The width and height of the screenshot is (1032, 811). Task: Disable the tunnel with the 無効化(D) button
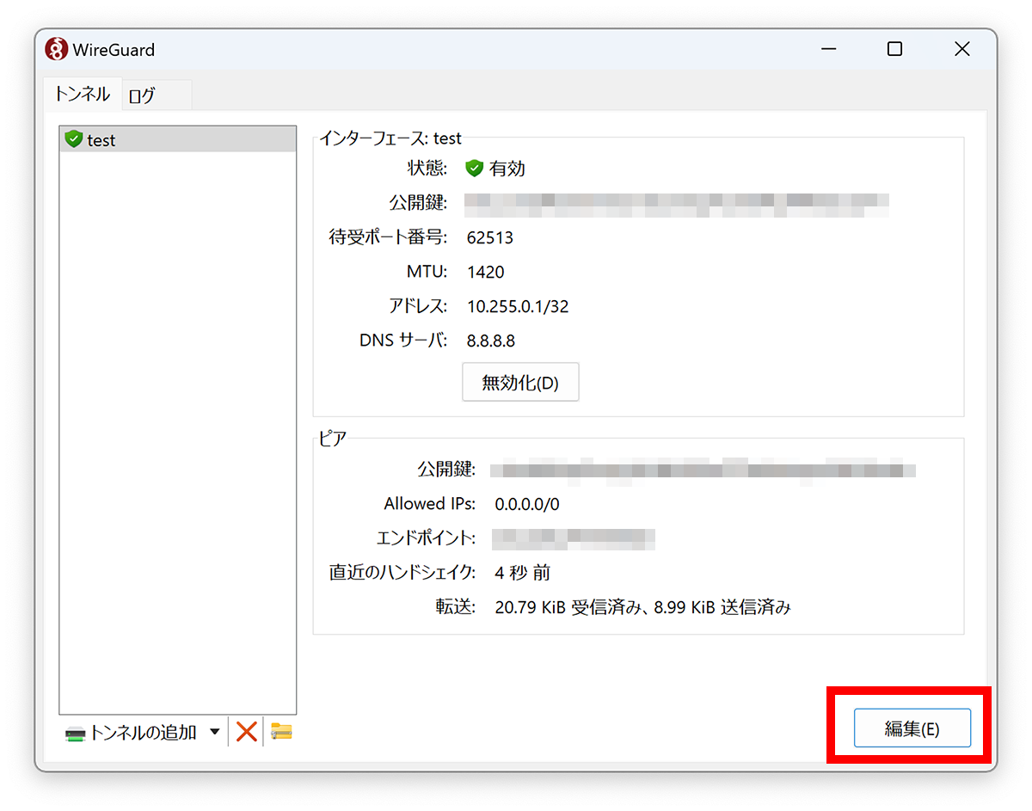(x=520, y=382)
